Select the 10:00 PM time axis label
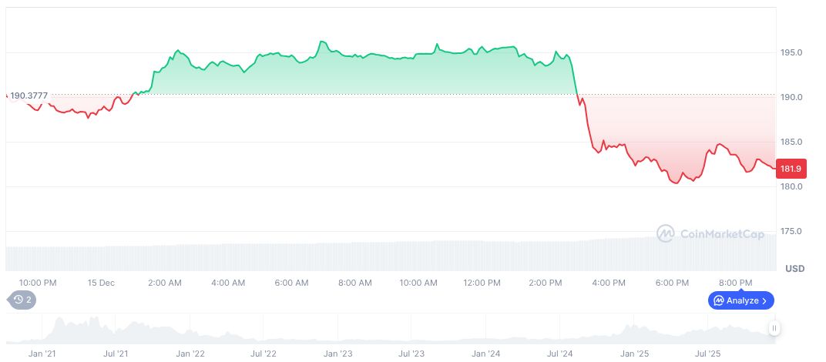The image size is (826, 362). (38, 283)
